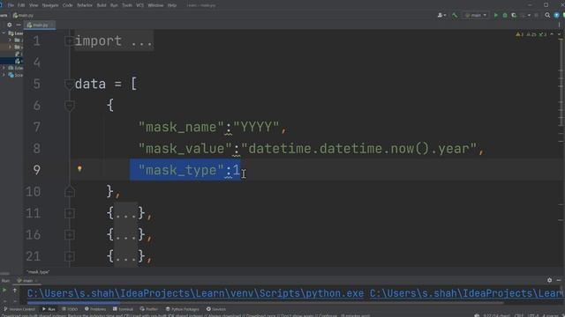Open the Window menu

pyautogui.click(x=155, y=5)
